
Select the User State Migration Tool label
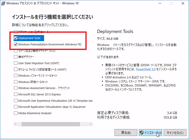[x=39, y=63]
